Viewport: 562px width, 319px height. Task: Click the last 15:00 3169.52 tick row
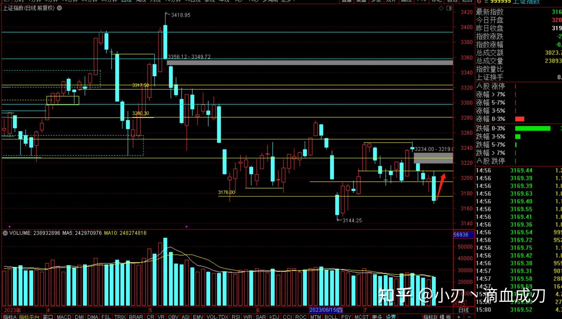tap(518, 310)
